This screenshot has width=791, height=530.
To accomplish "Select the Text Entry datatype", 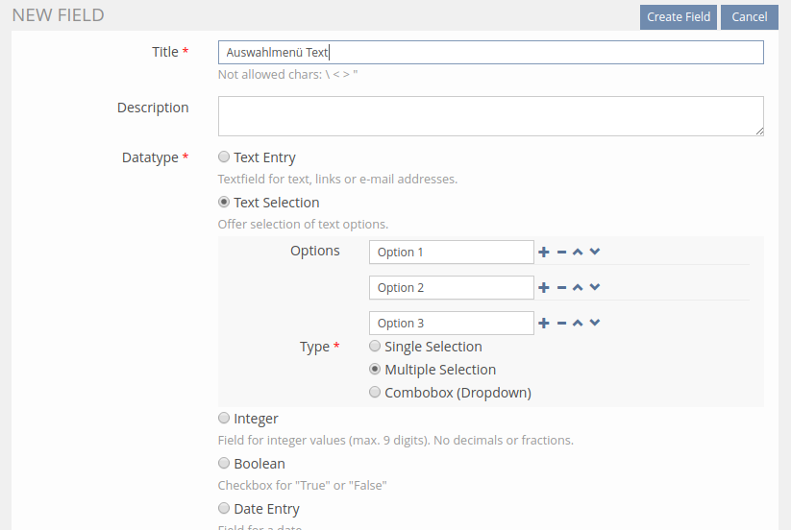I will 224,157.
